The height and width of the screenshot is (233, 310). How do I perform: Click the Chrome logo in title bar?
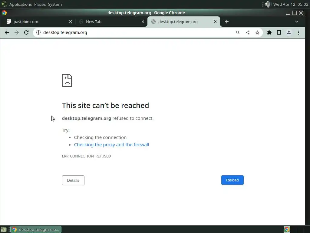(4, 13)
